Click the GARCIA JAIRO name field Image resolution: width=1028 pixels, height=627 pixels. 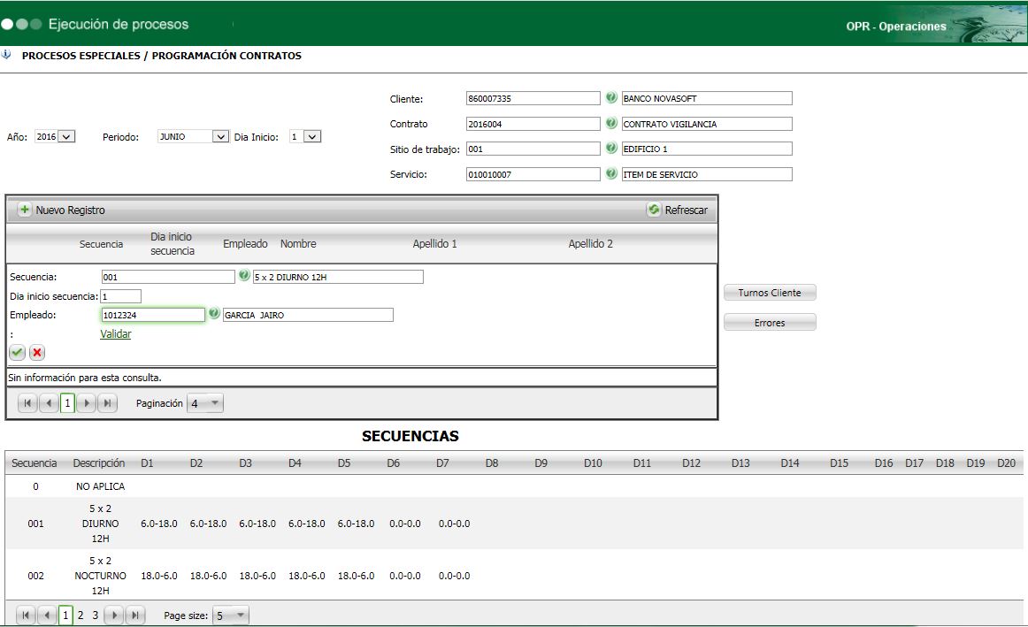(308, 315)
